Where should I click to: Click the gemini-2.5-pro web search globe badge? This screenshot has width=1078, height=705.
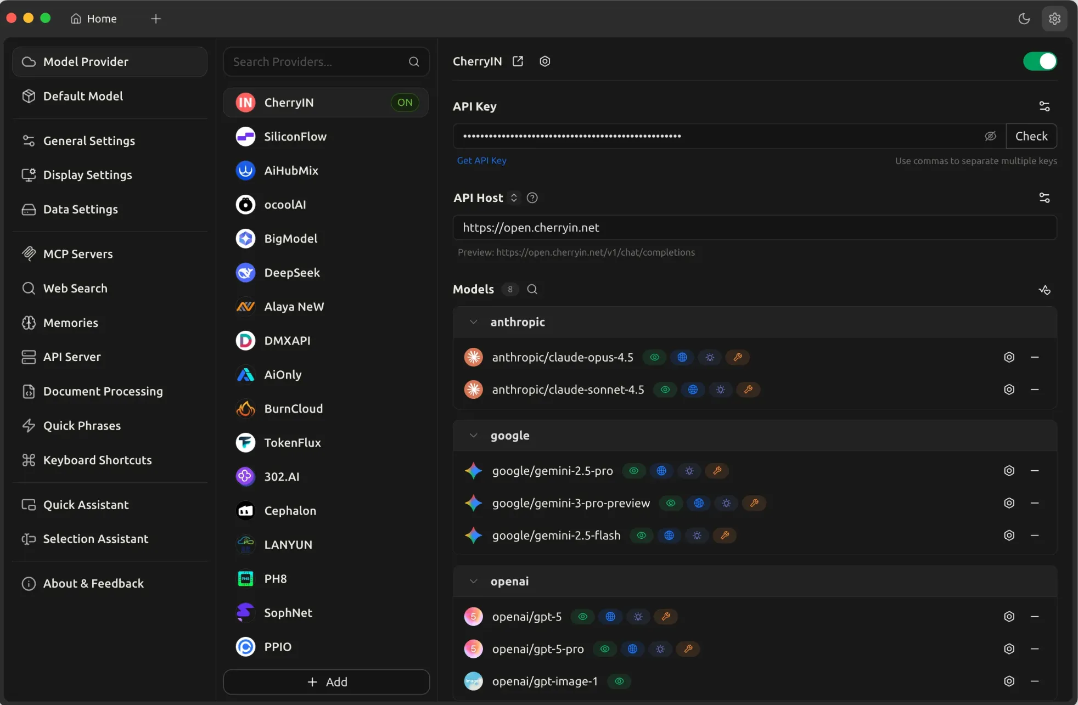(x=661, y=471)
